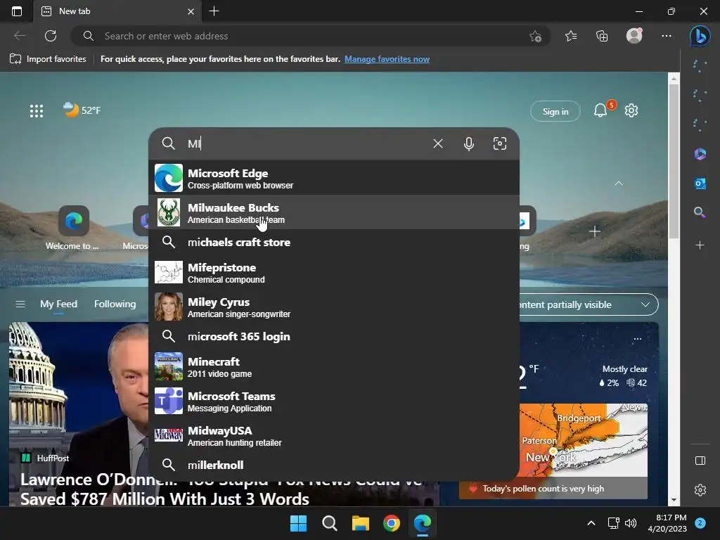
Task: Select Milwaukee Bucks suggestion
Action: [334, 212]
